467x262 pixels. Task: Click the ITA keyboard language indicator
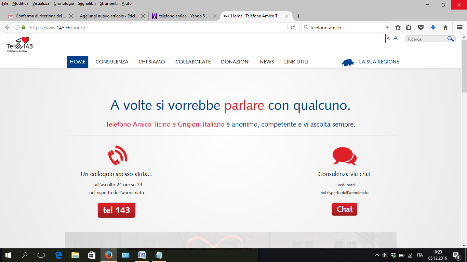[x=420, y=255]
